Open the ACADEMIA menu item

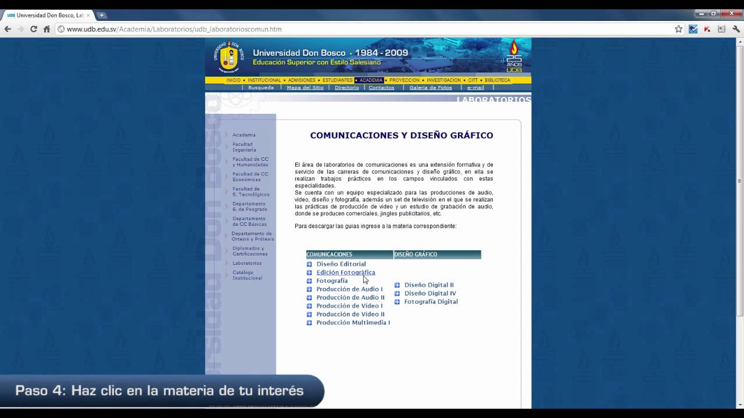[x=371, y=80]
